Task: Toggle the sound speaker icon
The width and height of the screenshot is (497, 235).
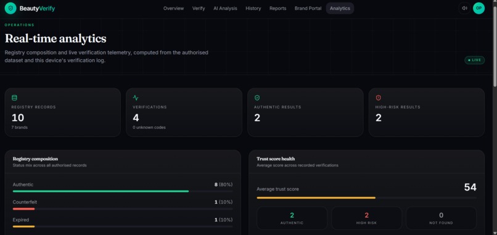Action: click(x=464, y=8)
